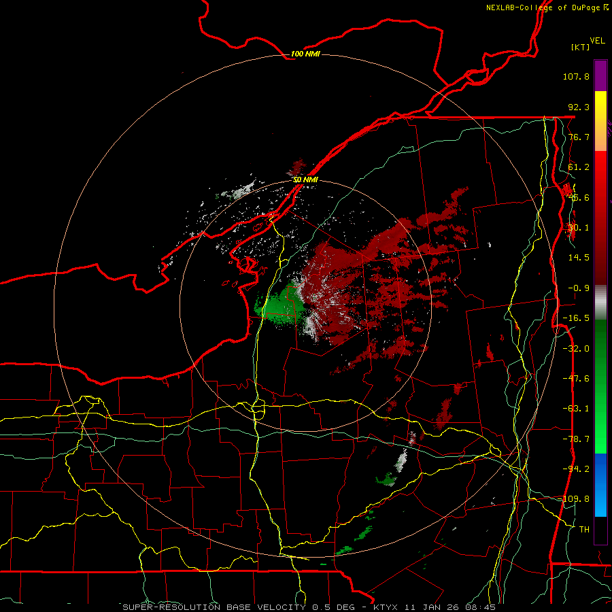Click the NEXLAB-College of DuPage label

coord(543,7)
